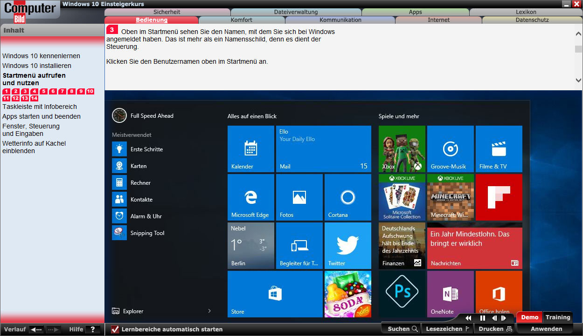Open the Flipboard tile
583x336 pixels.
coord(499,197)
